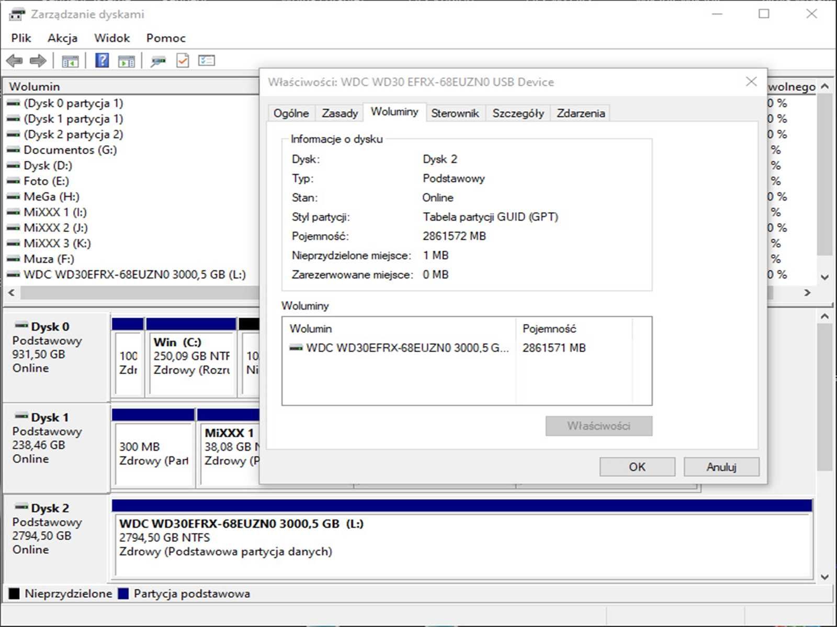Click the Pojemność column header in dialog
The height and width of the screenshot is (627, 837).
(x=574, y=329)
